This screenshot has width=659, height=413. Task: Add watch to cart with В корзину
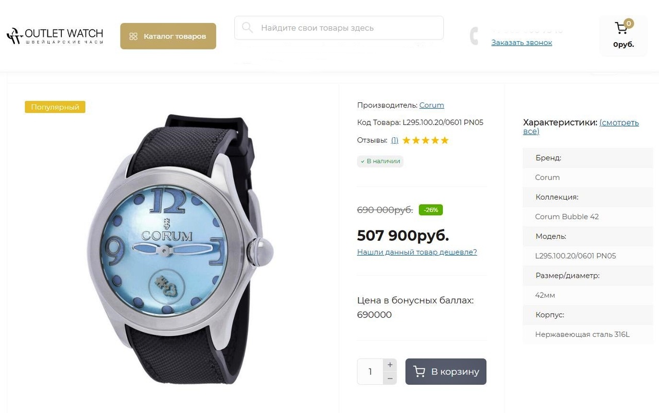point(446,371)
